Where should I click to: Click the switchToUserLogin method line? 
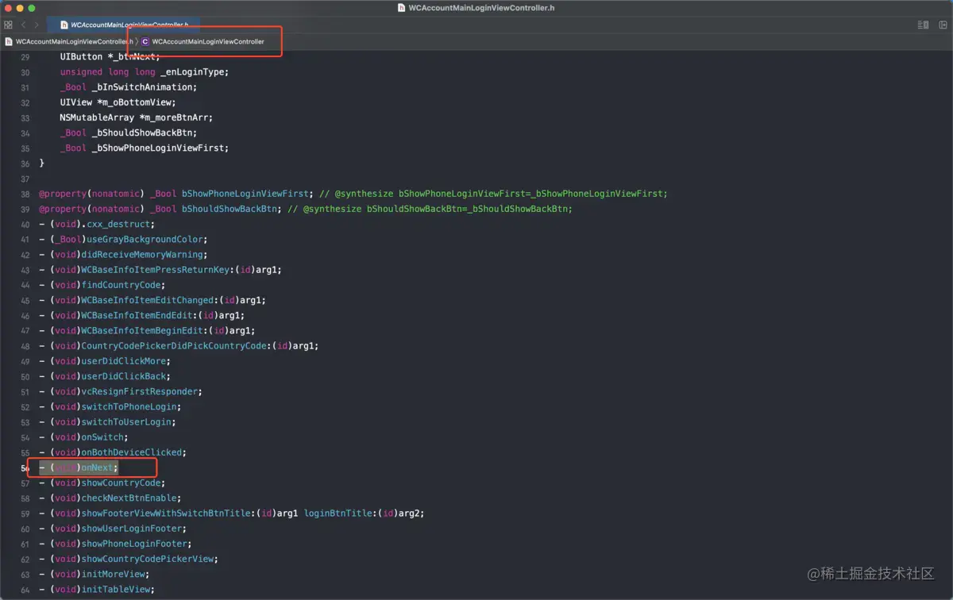coord(107,421)
